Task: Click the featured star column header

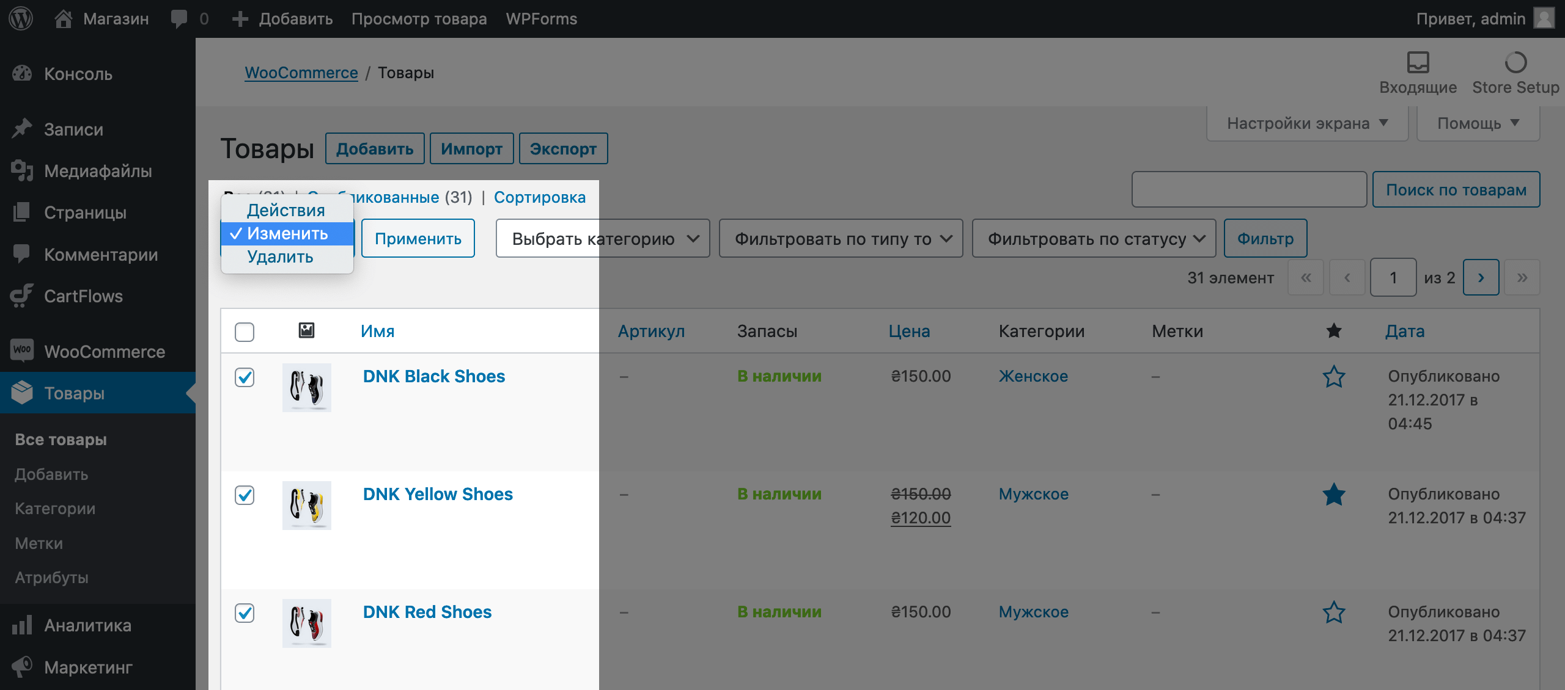Action: (1334, 331)
